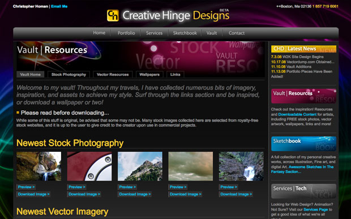Viewport: 351px width, 219px height.
Task: Click the Creative Hinge Designs title logo
Action: click(x=175, y=16)
